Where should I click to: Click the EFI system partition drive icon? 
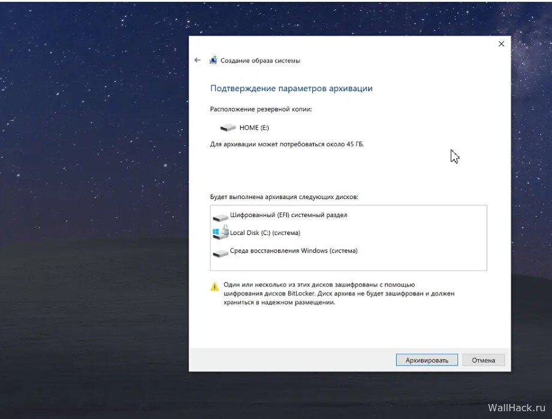220,216
